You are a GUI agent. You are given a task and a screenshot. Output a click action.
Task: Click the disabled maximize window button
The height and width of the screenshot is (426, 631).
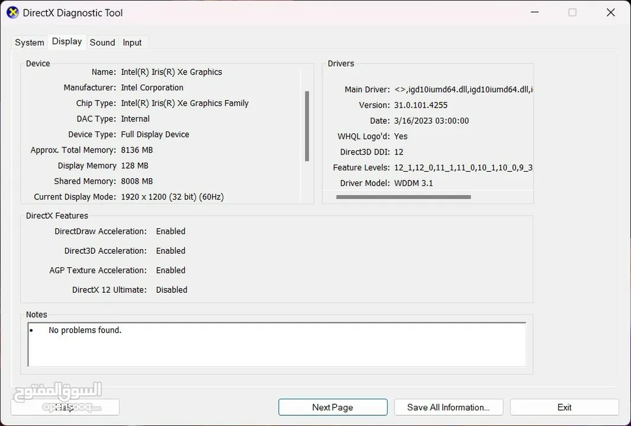tap(572, 12)
